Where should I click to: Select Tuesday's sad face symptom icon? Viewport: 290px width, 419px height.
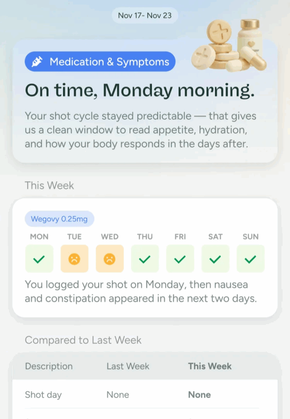[x=75, y=259]
